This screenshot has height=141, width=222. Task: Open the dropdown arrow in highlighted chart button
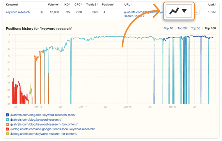(x=184, y=11)
